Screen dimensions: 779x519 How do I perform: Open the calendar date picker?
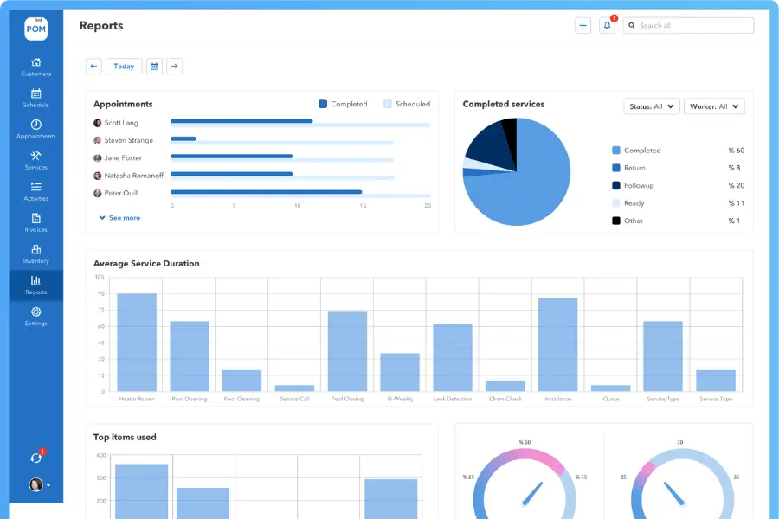click(155, 66)
